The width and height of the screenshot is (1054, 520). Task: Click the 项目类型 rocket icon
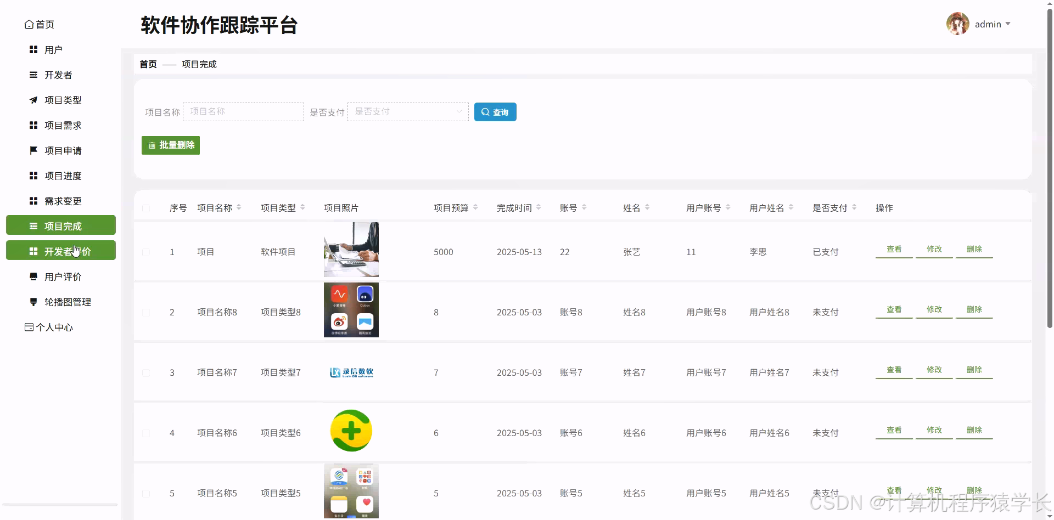33,100
